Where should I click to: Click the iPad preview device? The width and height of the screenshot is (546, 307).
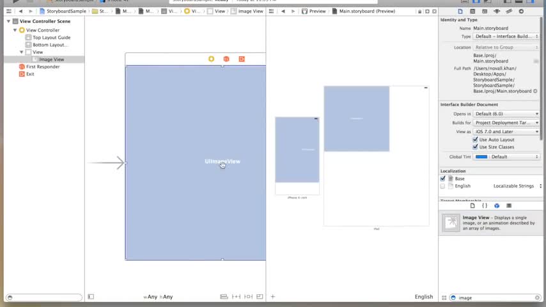(377, 156)
